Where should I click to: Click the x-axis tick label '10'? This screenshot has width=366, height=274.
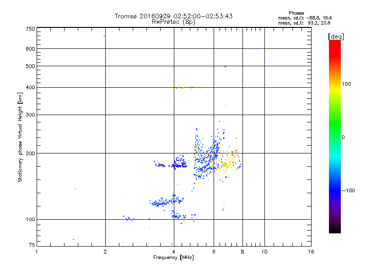264,252
